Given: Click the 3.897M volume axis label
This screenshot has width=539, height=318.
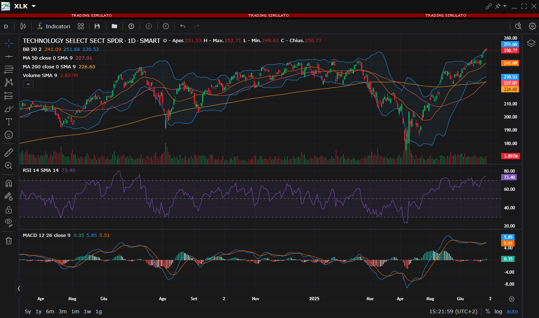Looking at the screenshot, I should click(511, 156).
